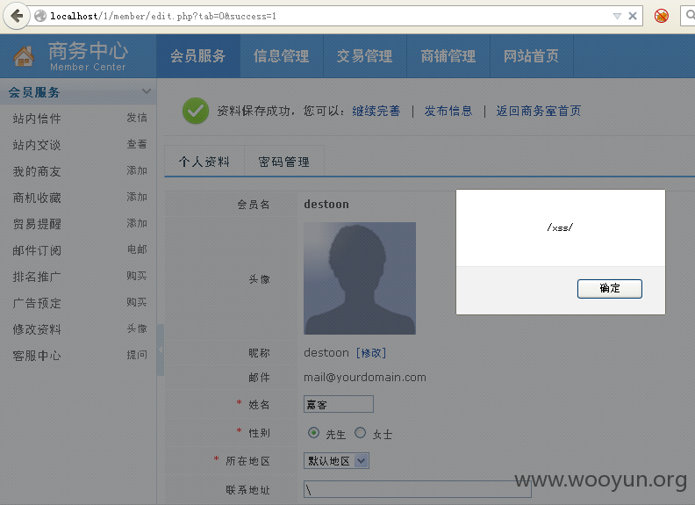This screenshot has width=695, height=505.
Task: Open 修改资料 in sidebar
Action: point(37,329)
